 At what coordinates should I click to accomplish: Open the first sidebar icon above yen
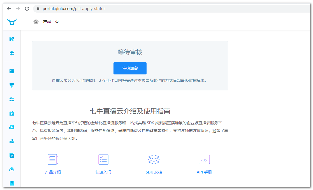point(12,39)
